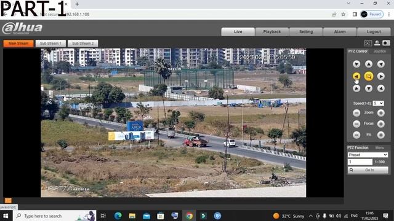Open the Preset function dropdown
394x221 pixels.
pyautogui.click(x=368, y=155)
